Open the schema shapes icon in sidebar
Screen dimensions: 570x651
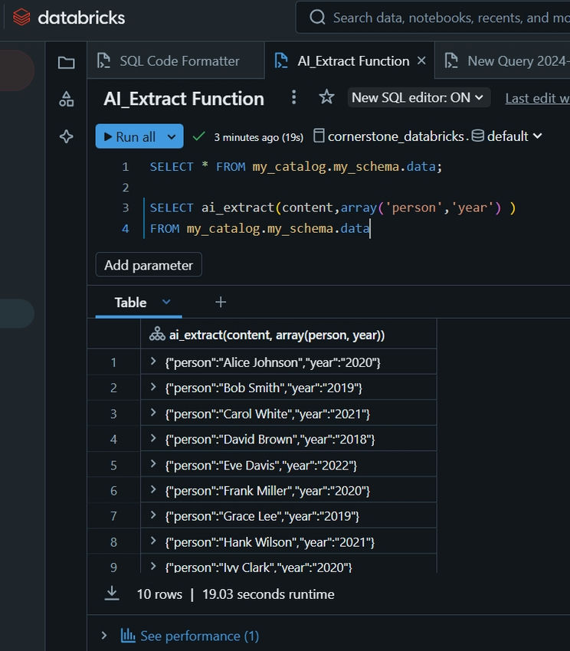pos(67,100)
